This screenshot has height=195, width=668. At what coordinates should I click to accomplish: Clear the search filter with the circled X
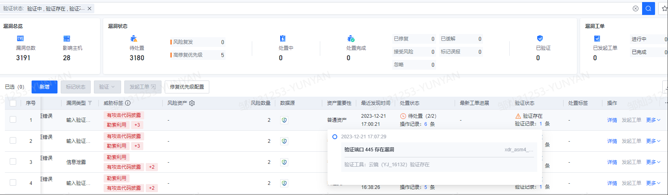coord(635,8)
